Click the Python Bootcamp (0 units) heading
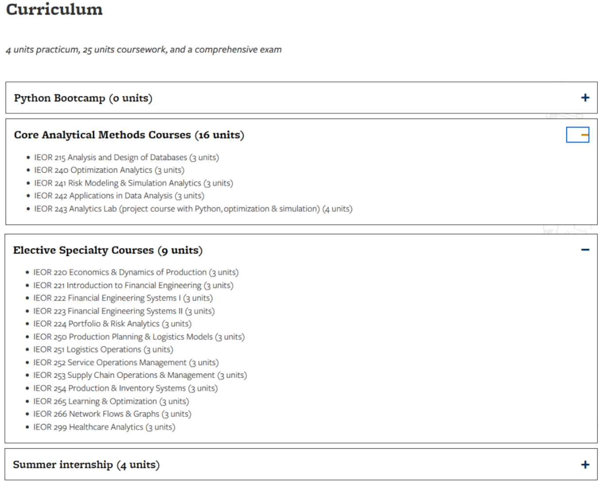605x484 pixels. pos(83,98)
